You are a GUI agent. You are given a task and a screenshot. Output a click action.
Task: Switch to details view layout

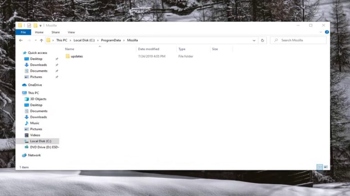click(319, 167)
